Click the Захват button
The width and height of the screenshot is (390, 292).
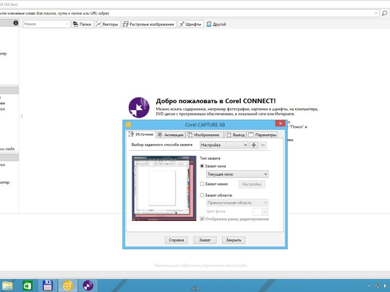[x=205, y=240]
